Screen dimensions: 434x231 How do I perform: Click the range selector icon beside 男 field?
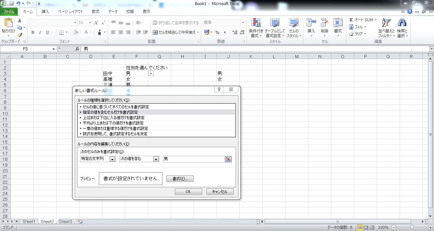(x=228, y=159)
